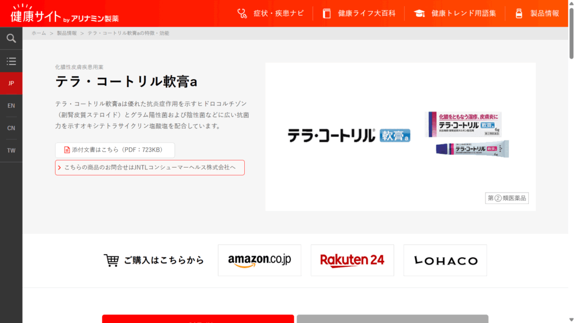Click the 化膿性皮膚疾患用薬 category text

(79, 67)
